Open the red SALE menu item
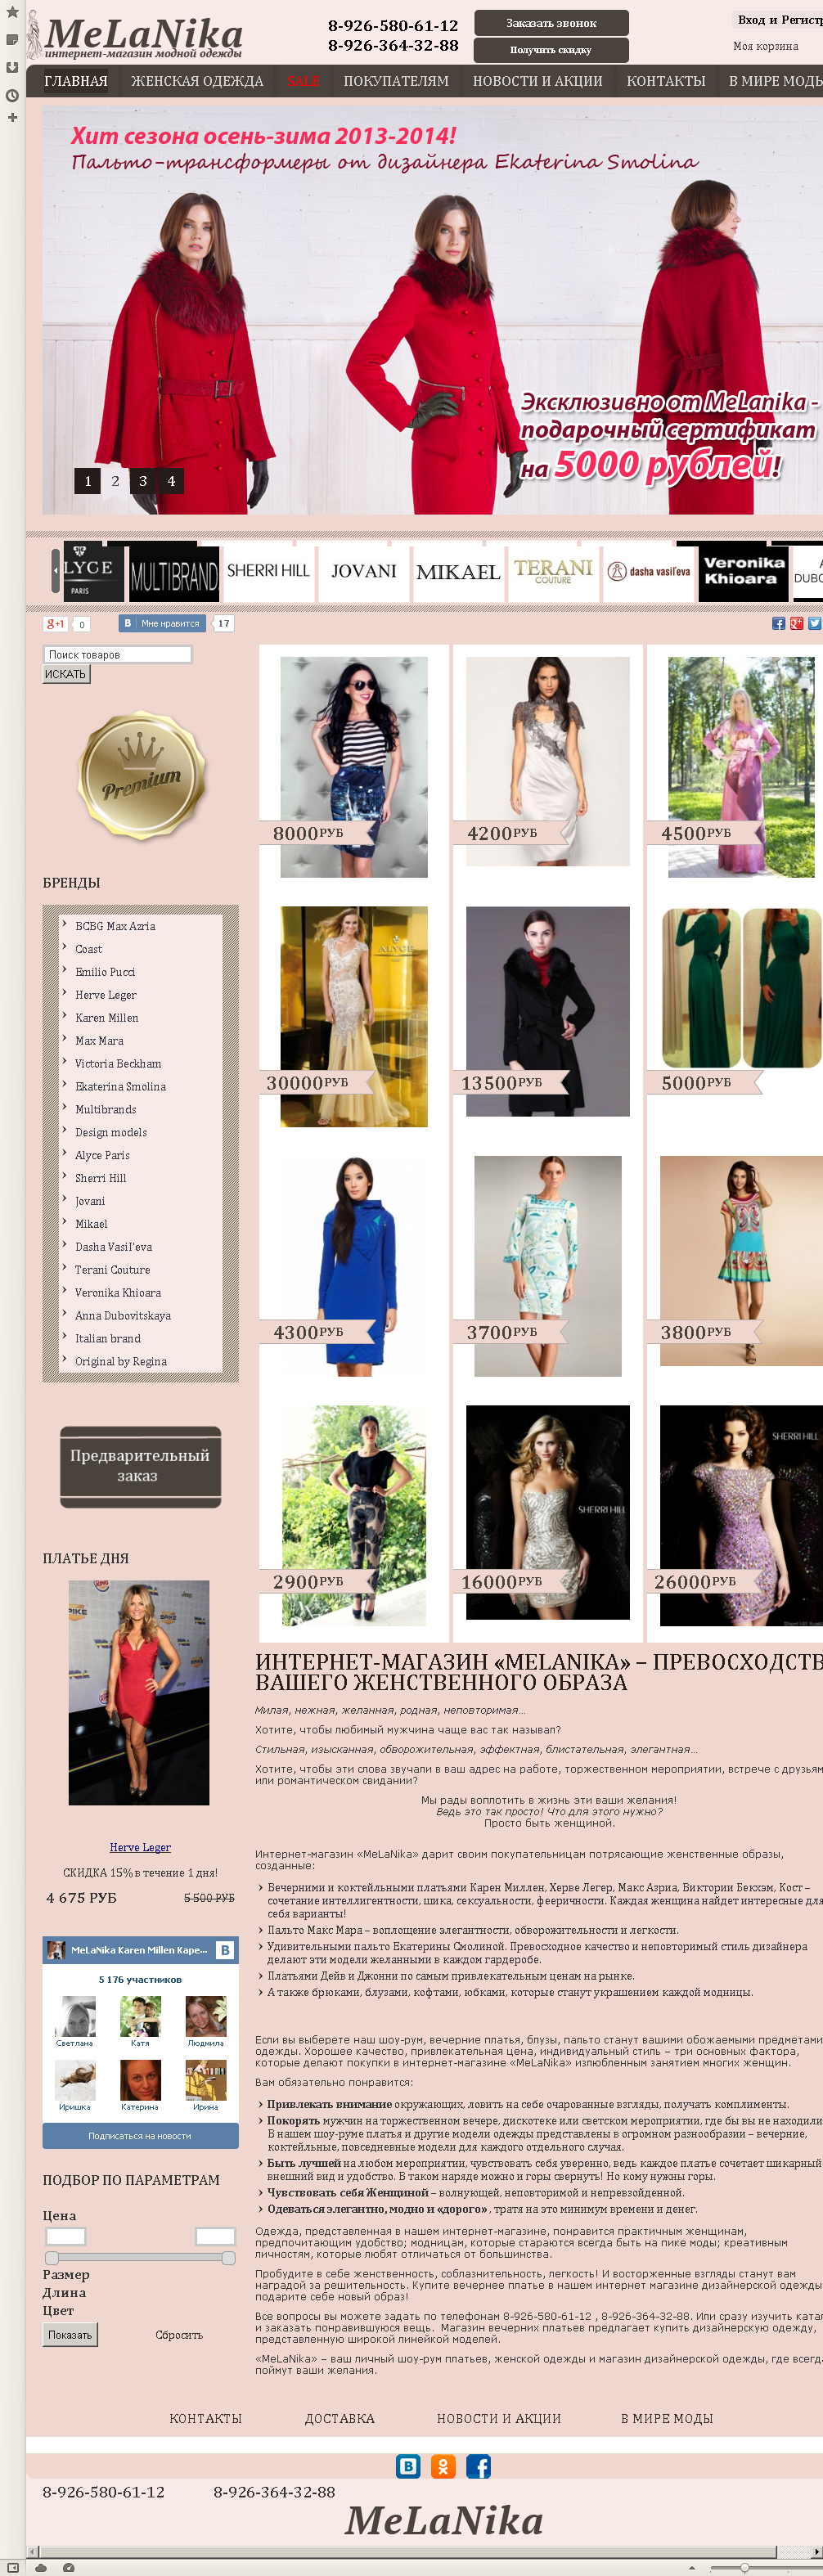Image resolution: width=823 pixels, height=2576 pixels. click(x=303, y=81)
